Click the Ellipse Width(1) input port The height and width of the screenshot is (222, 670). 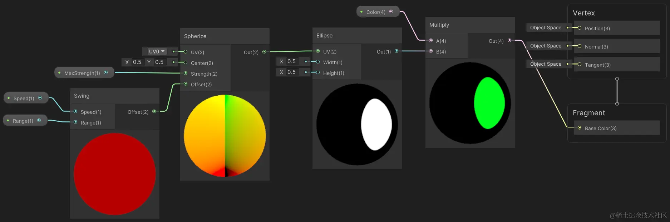pos(318,62)
